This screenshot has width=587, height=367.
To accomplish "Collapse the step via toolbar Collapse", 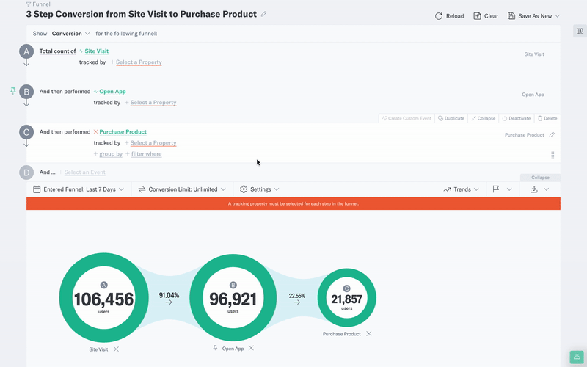I will [x=484, y=118].
